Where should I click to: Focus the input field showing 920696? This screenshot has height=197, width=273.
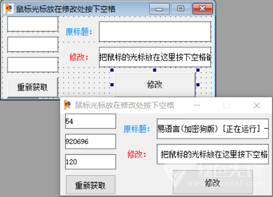(91, 142)
